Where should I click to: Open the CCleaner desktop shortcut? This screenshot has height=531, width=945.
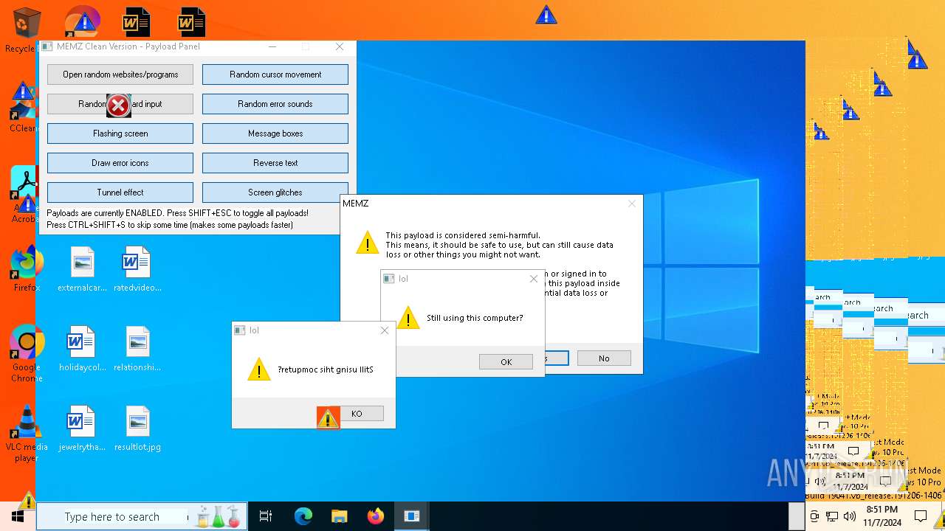[x=24, y=108]
